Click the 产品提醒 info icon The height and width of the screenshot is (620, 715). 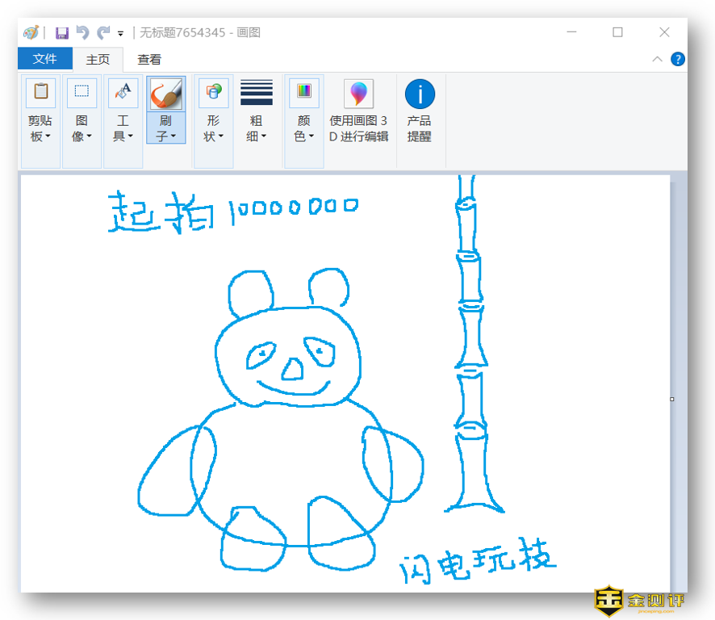point(420,94)
